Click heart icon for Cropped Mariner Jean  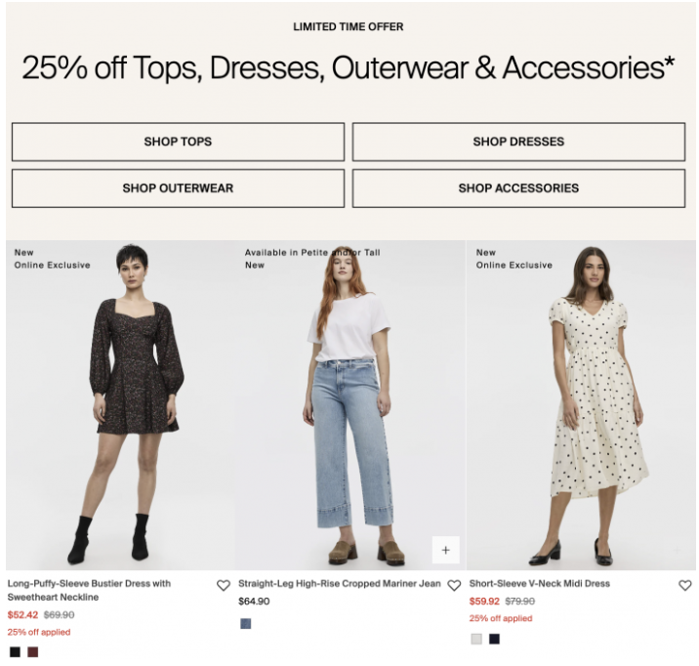point(454,585)
